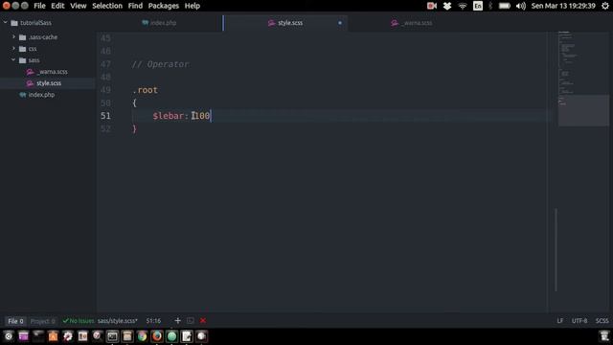Expand the .sass-cache folder arrow
This screenshot has width=613, height=345.
(x=13, y=36)
